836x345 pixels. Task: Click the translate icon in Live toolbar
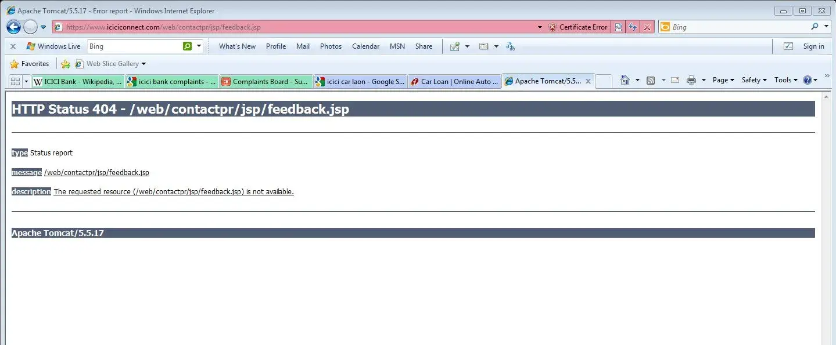pos(511,46)
